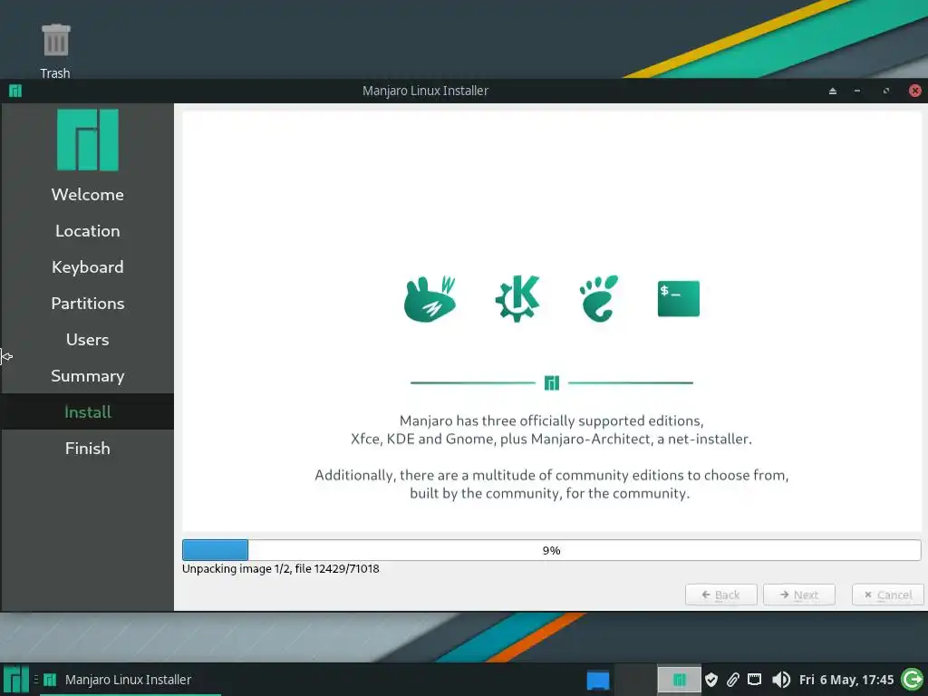The width and height of the screenshot is (928, 696).
Task: Click the 'Unpacking image 1/2' status text
Action: 281,569
